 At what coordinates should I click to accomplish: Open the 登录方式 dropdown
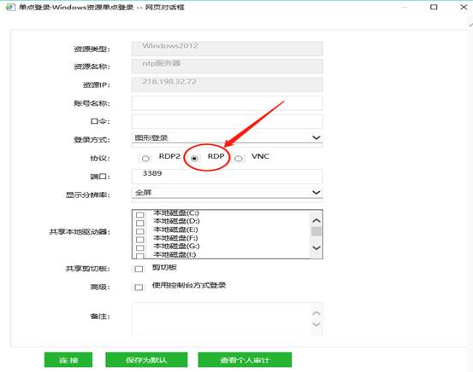click(x=227, y=138)
